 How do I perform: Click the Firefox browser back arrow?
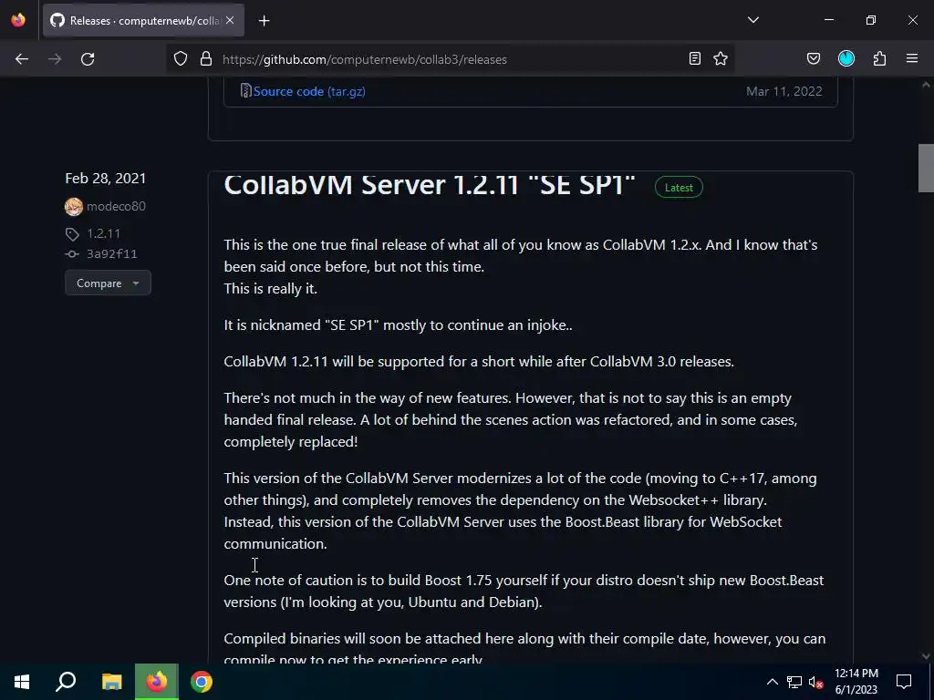point(22,59)
